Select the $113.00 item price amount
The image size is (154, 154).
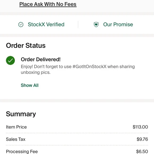coord(140,127)
